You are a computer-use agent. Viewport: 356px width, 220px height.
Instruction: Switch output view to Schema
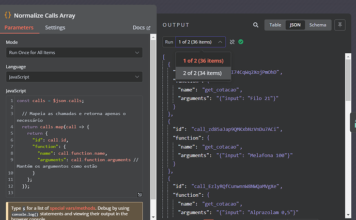point(318,25)
